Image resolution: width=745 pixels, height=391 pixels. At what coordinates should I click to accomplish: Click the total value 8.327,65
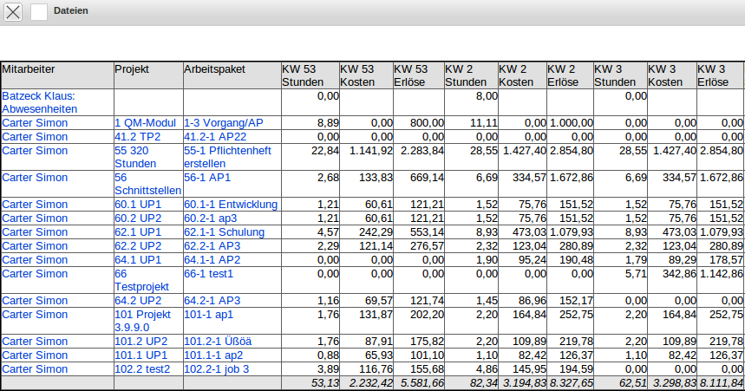(x=571, y=383)
